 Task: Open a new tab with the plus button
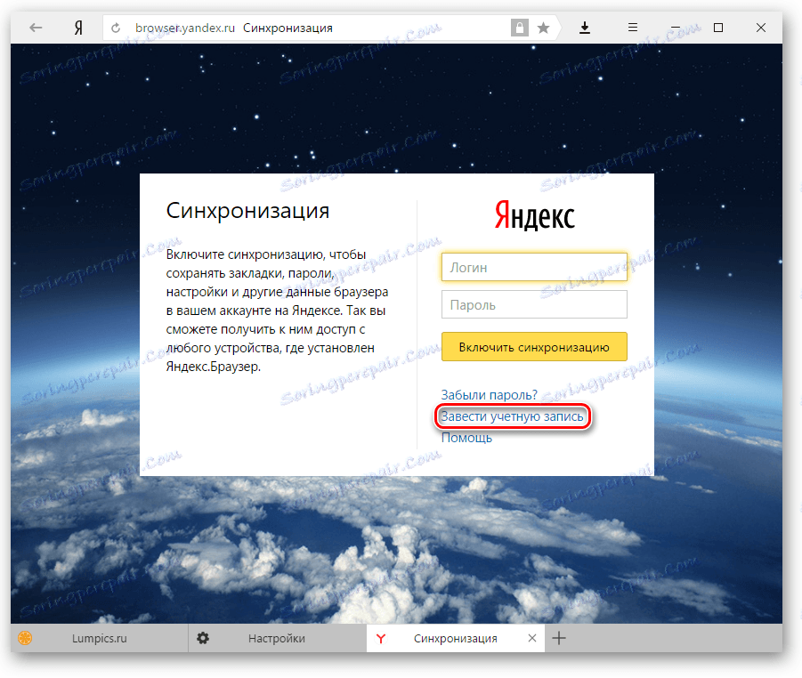click(559, 638)
